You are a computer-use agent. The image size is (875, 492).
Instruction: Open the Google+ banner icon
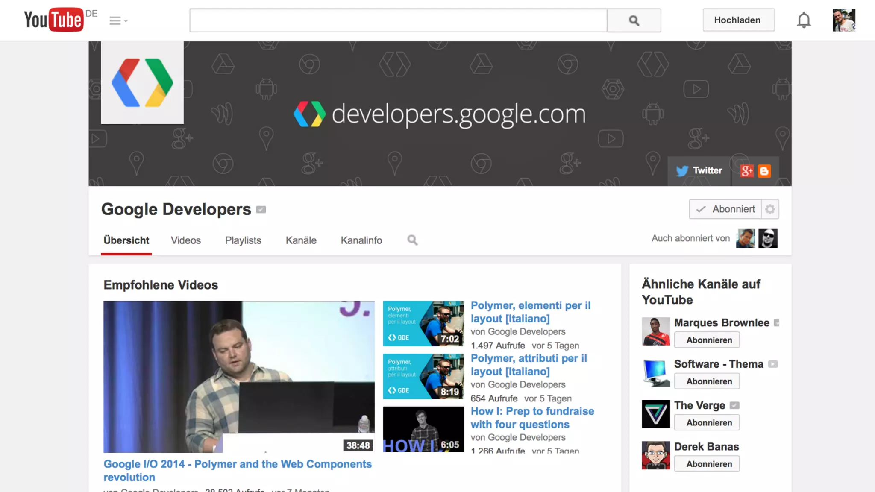pyautogui.click(x=747, y=171)
